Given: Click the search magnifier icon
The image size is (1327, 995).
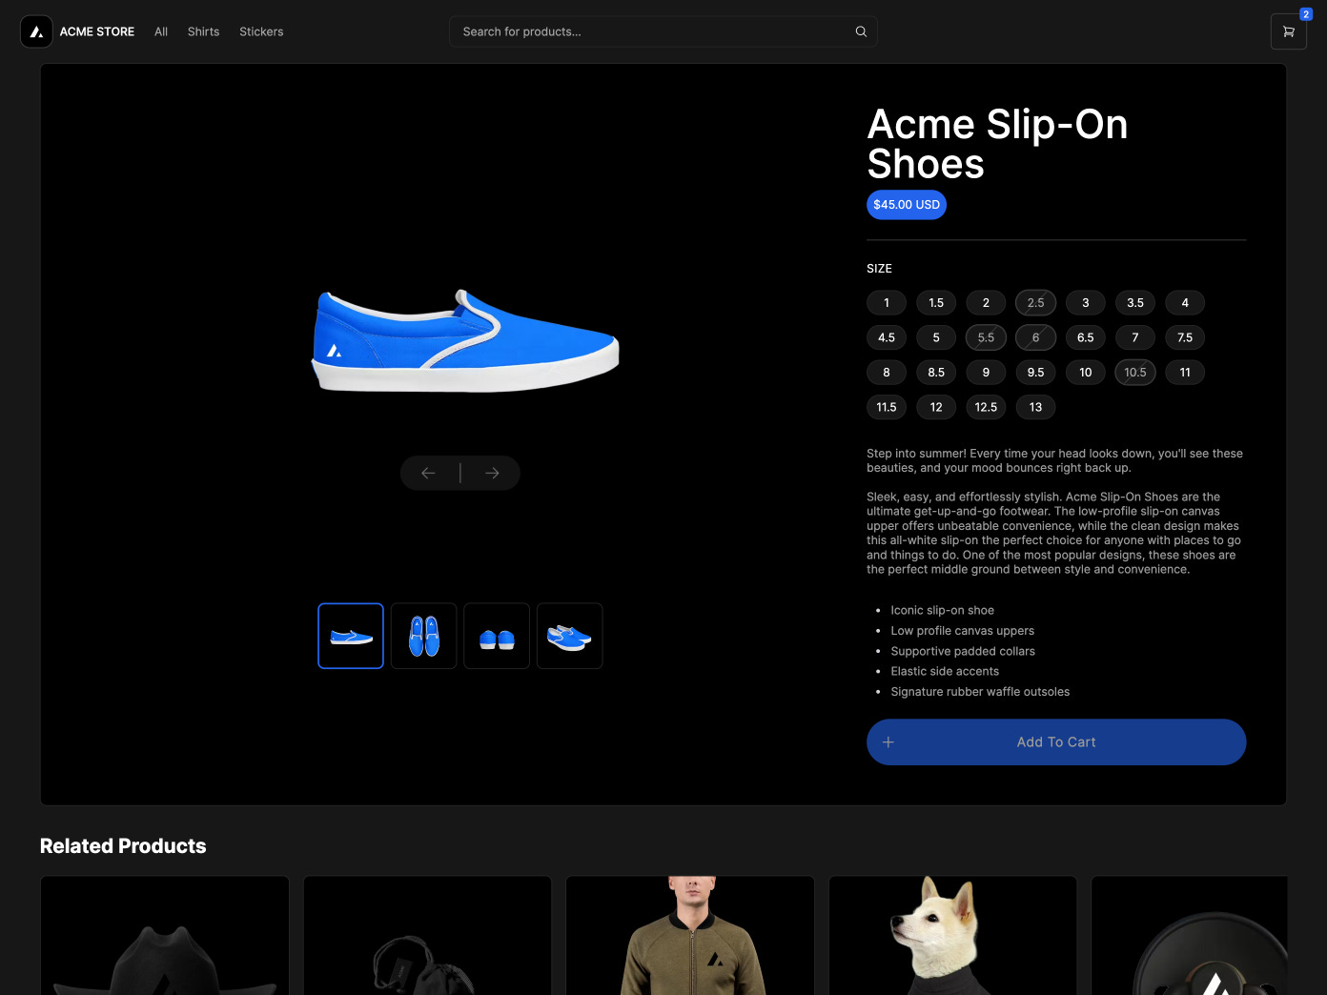Looking at the screenshot, I should 861,31.
